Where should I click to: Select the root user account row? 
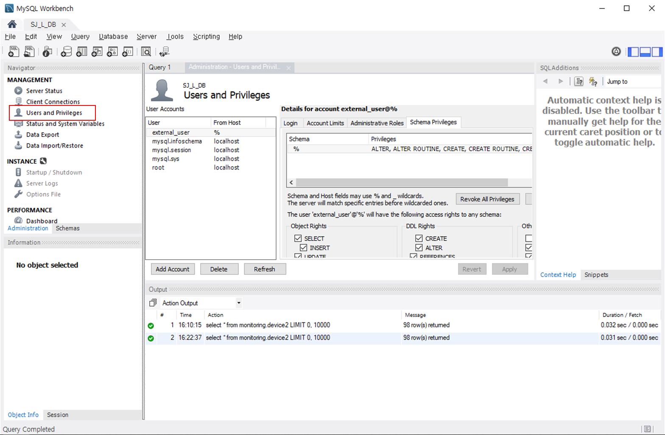tap(210, 168)
